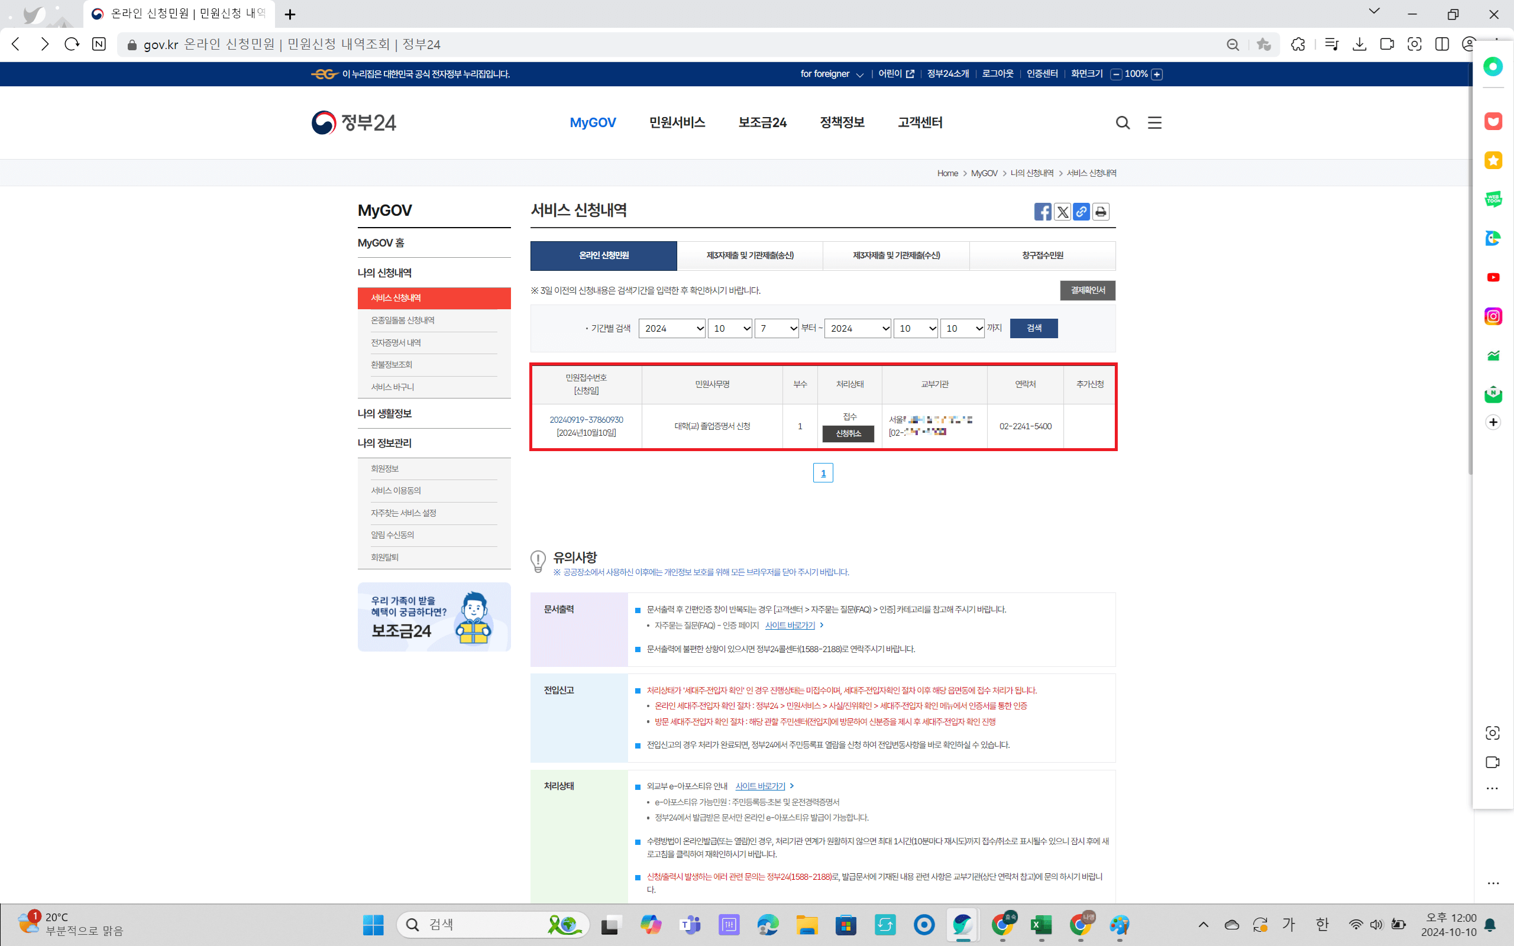Share the page on X (Twitter)

[1062, 212]
